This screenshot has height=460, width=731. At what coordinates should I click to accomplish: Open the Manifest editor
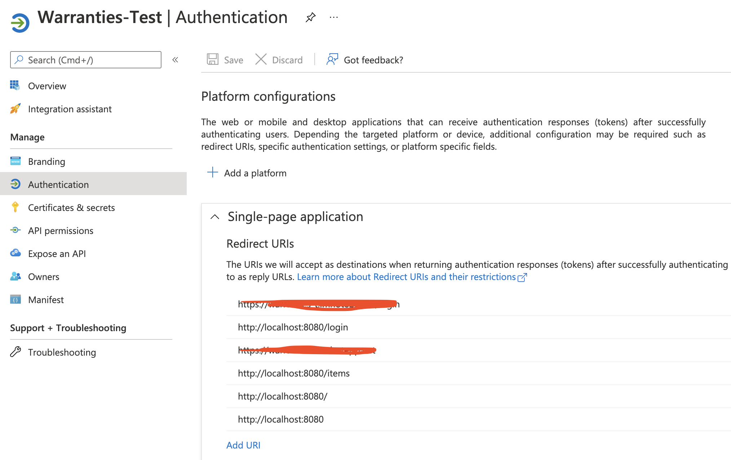click(46, 300)
